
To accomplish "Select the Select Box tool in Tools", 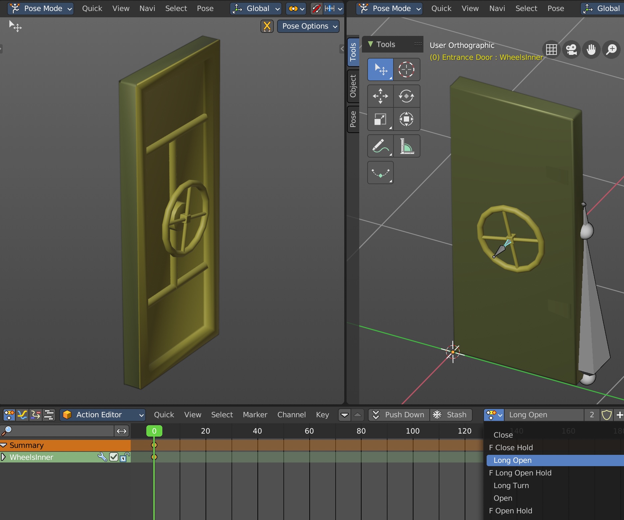I will point(380,69).
